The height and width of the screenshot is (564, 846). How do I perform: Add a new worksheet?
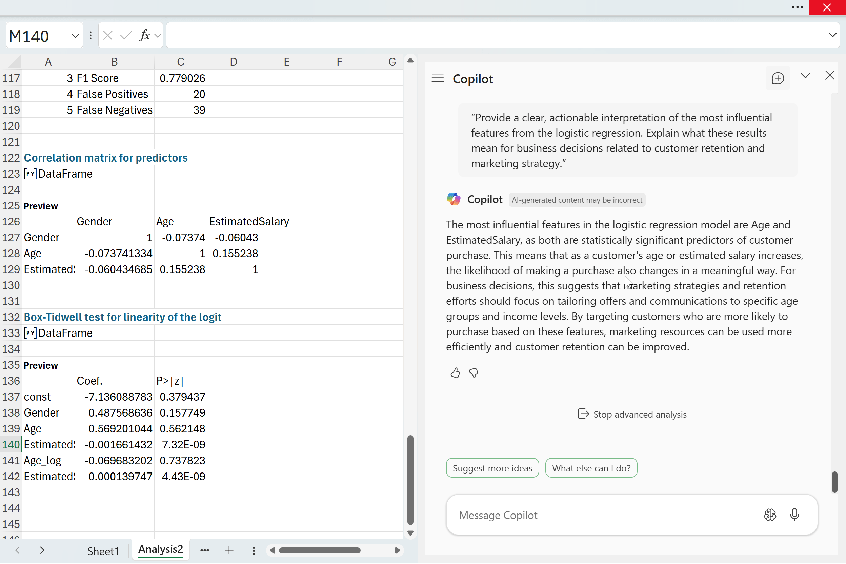point(229,550)
